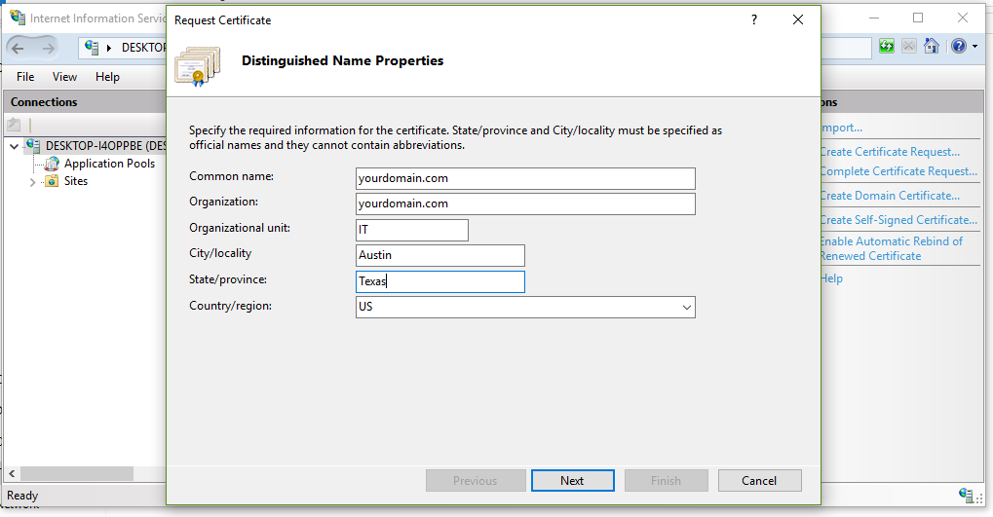Click Create Self-Signed Certificate link
Image resolution: width=993 pixels, height=517 pixels.
898,220
